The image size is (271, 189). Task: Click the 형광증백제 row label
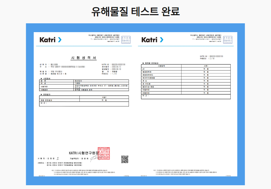(x=147, y=72)
